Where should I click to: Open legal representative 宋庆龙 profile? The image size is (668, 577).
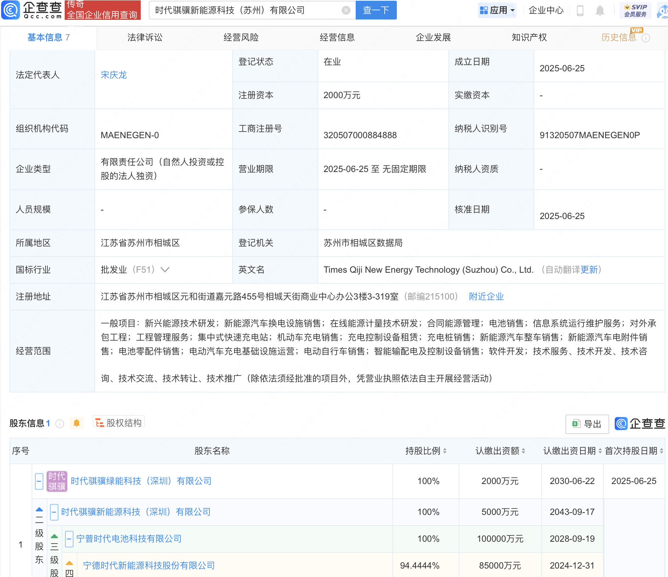coord(114,75)
